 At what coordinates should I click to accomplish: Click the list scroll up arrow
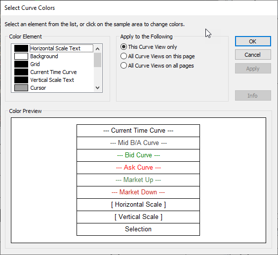[97, 49]
